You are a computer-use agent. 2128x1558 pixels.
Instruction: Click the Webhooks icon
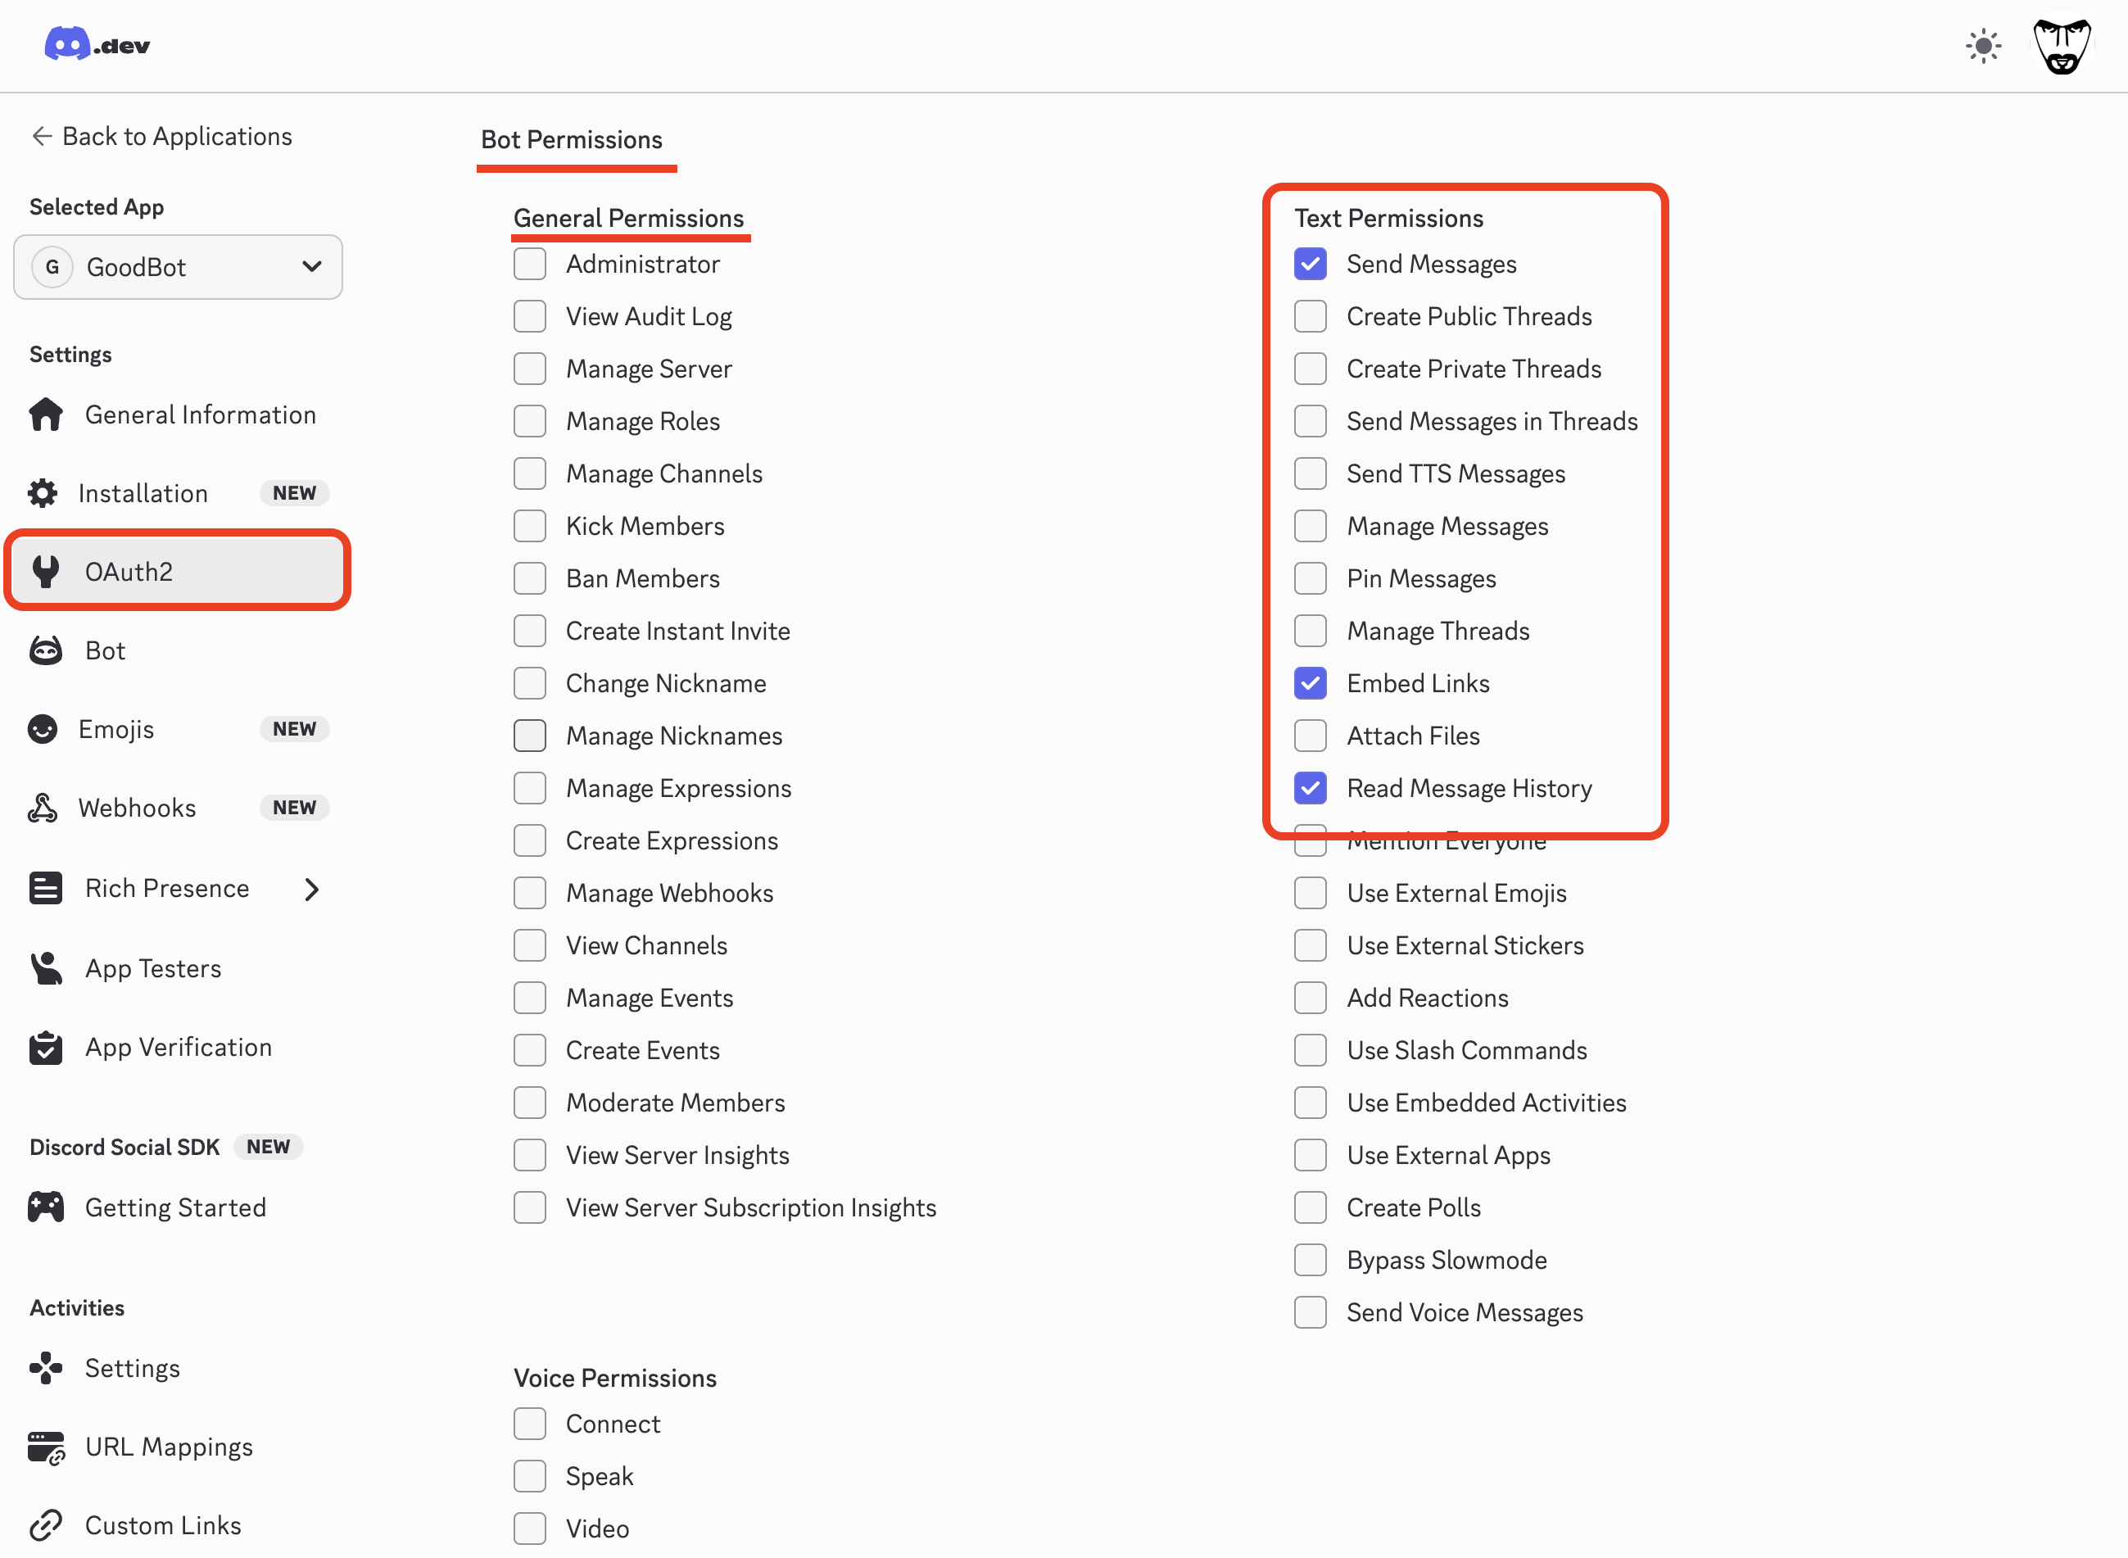coord(43,808)
